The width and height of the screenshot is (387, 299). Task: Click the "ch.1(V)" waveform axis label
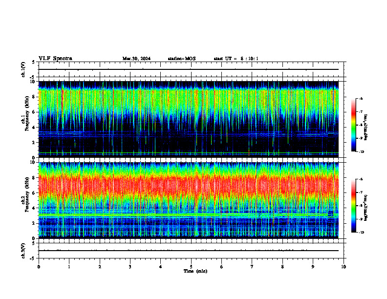click(x=23, y=69)
